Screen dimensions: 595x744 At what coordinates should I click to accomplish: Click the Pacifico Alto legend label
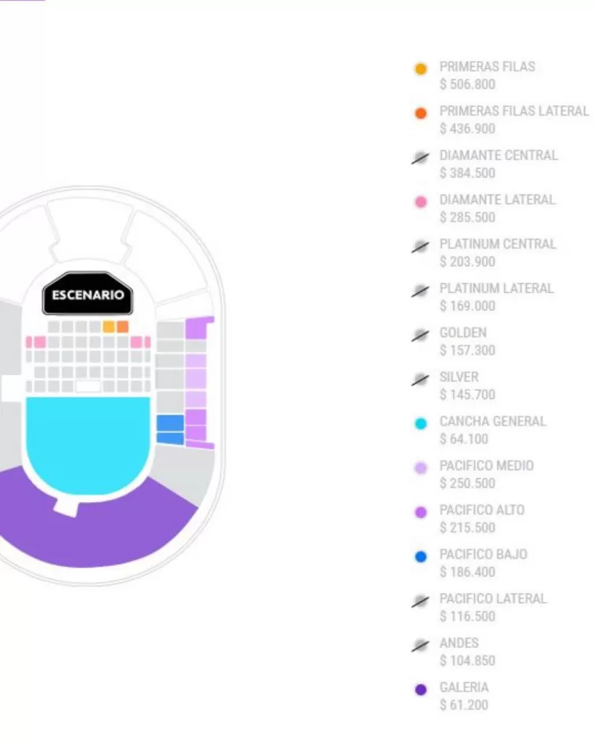(482, 510)
